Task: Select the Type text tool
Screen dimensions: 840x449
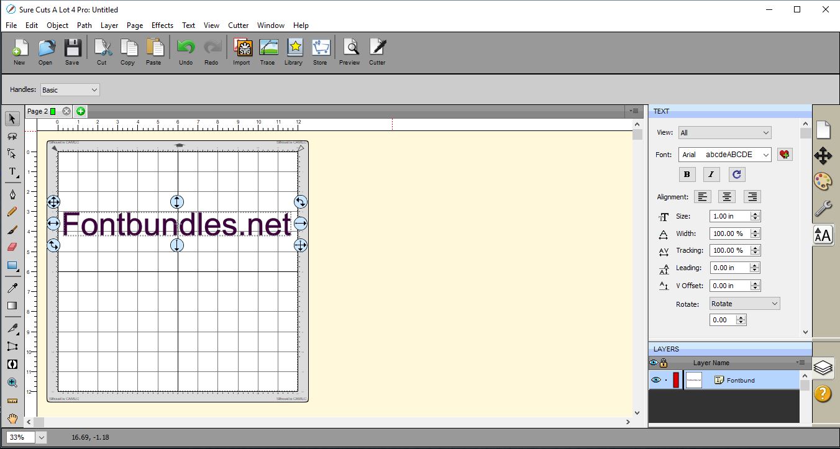Action: tap(12, 171)
